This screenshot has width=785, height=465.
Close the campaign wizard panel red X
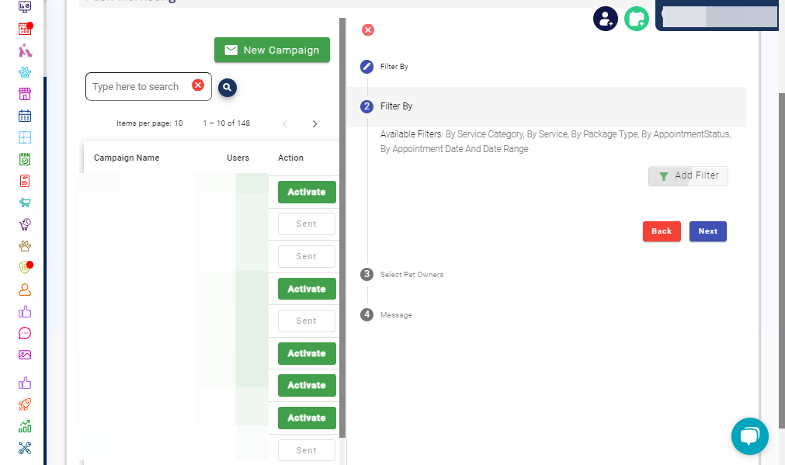(x=368, y=30)
